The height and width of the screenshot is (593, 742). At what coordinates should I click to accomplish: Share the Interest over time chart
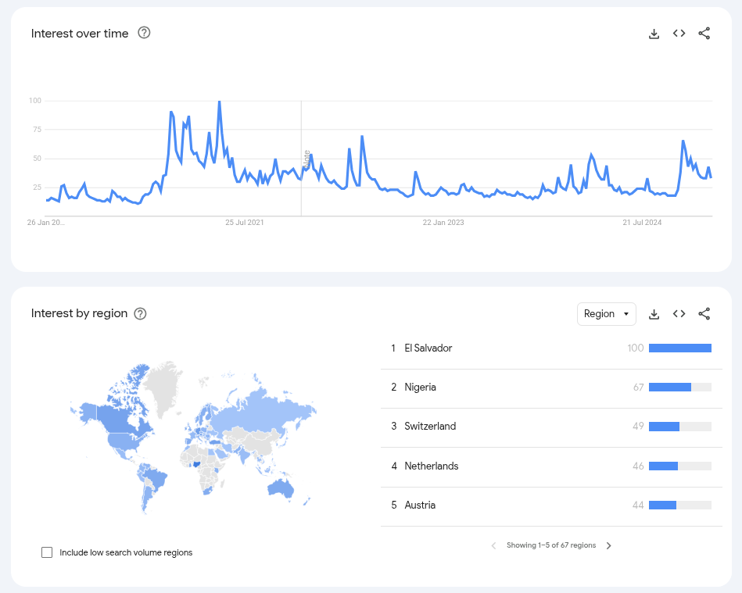click(704, 33)
